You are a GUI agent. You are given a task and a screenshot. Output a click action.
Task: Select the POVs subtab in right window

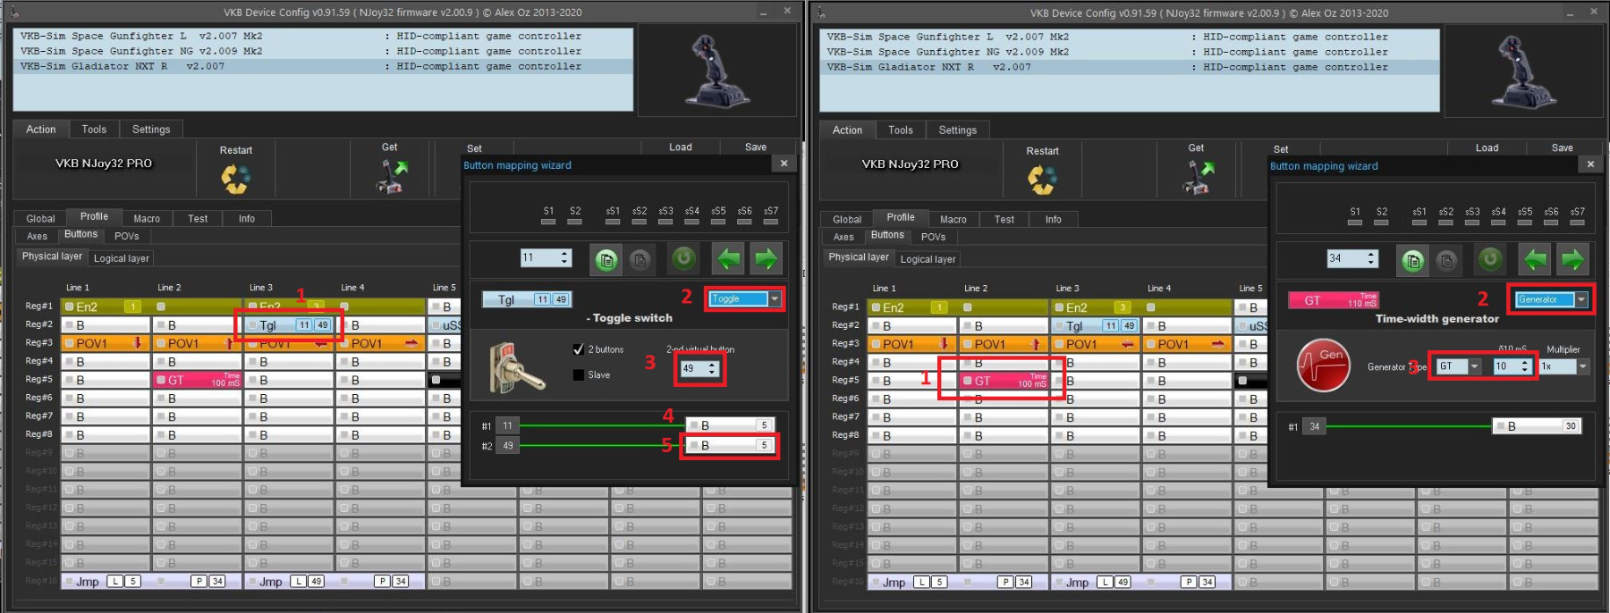coord(934,237)
